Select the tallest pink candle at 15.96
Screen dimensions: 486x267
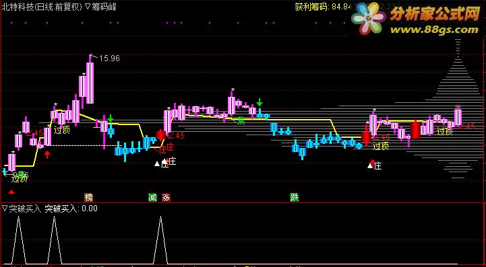[90, 83]
